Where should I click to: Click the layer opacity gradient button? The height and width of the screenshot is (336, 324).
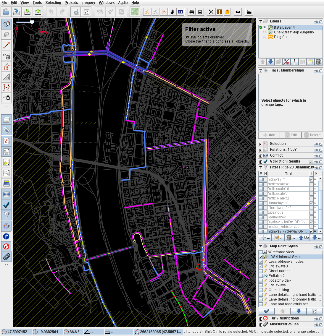coord(294,62)
